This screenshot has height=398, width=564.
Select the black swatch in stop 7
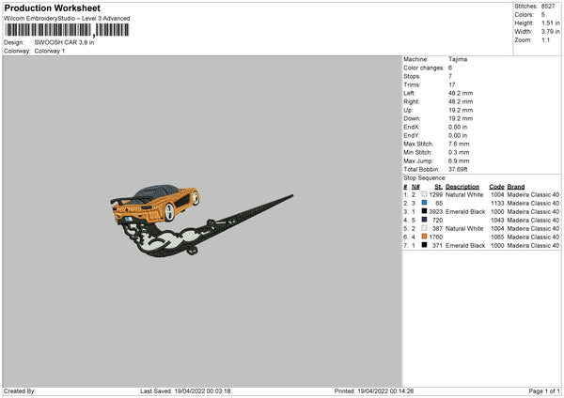[424, 245]
